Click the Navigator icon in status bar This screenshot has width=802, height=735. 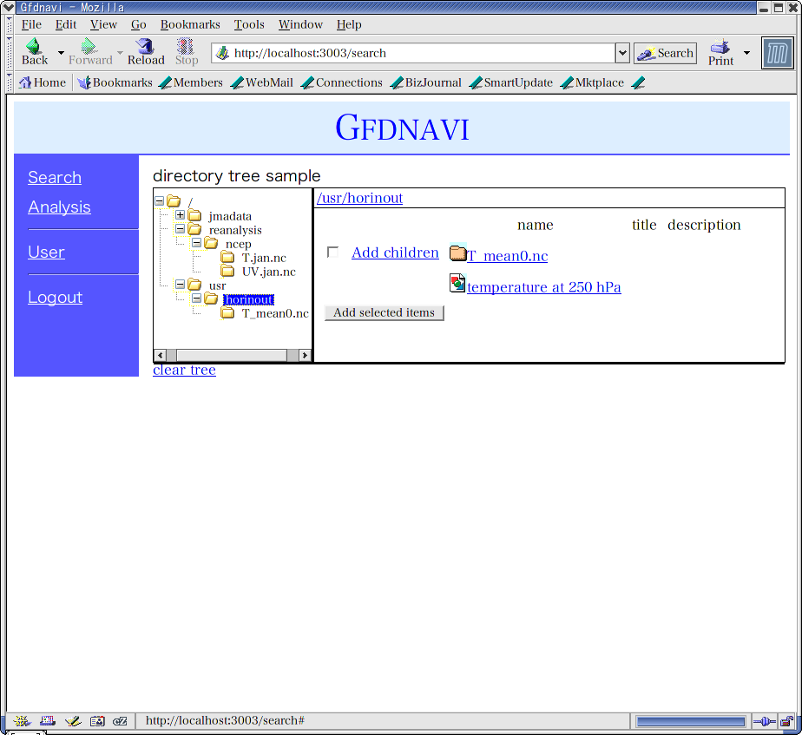click(x=22, y=721)
